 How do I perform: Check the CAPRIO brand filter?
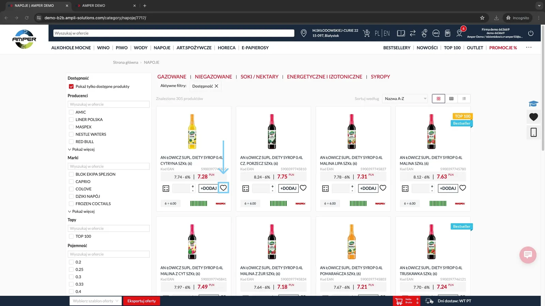point(71,182)
